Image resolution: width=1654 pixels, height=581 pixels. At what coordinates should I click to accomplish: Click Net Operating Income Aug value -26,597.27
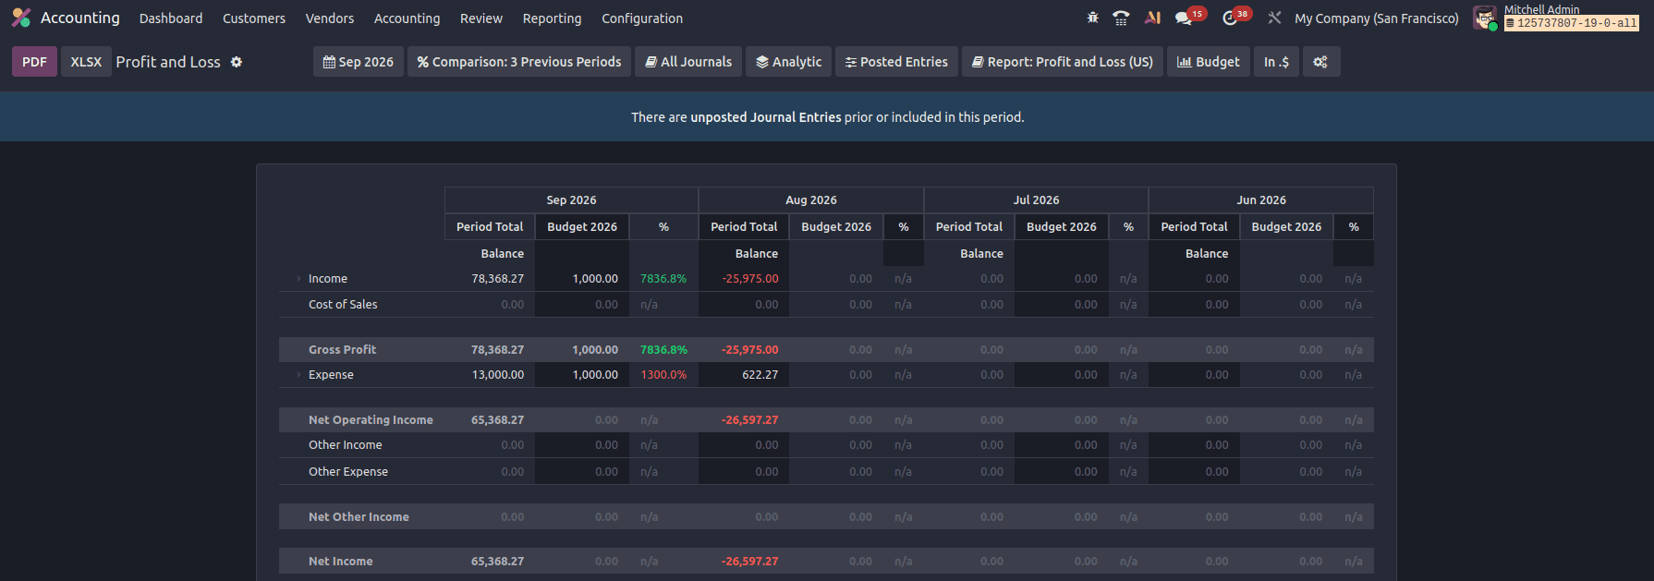(750, 420)
